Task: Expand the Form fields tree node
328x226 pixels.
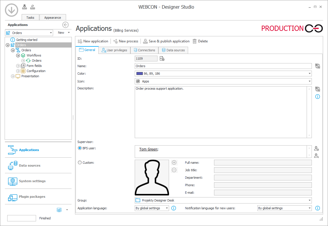Action: [18, 66]
